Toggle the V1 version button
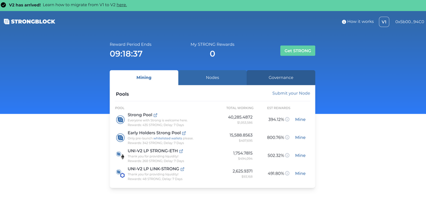Screen dimensions: 426x208 click(x=384, y=22)
